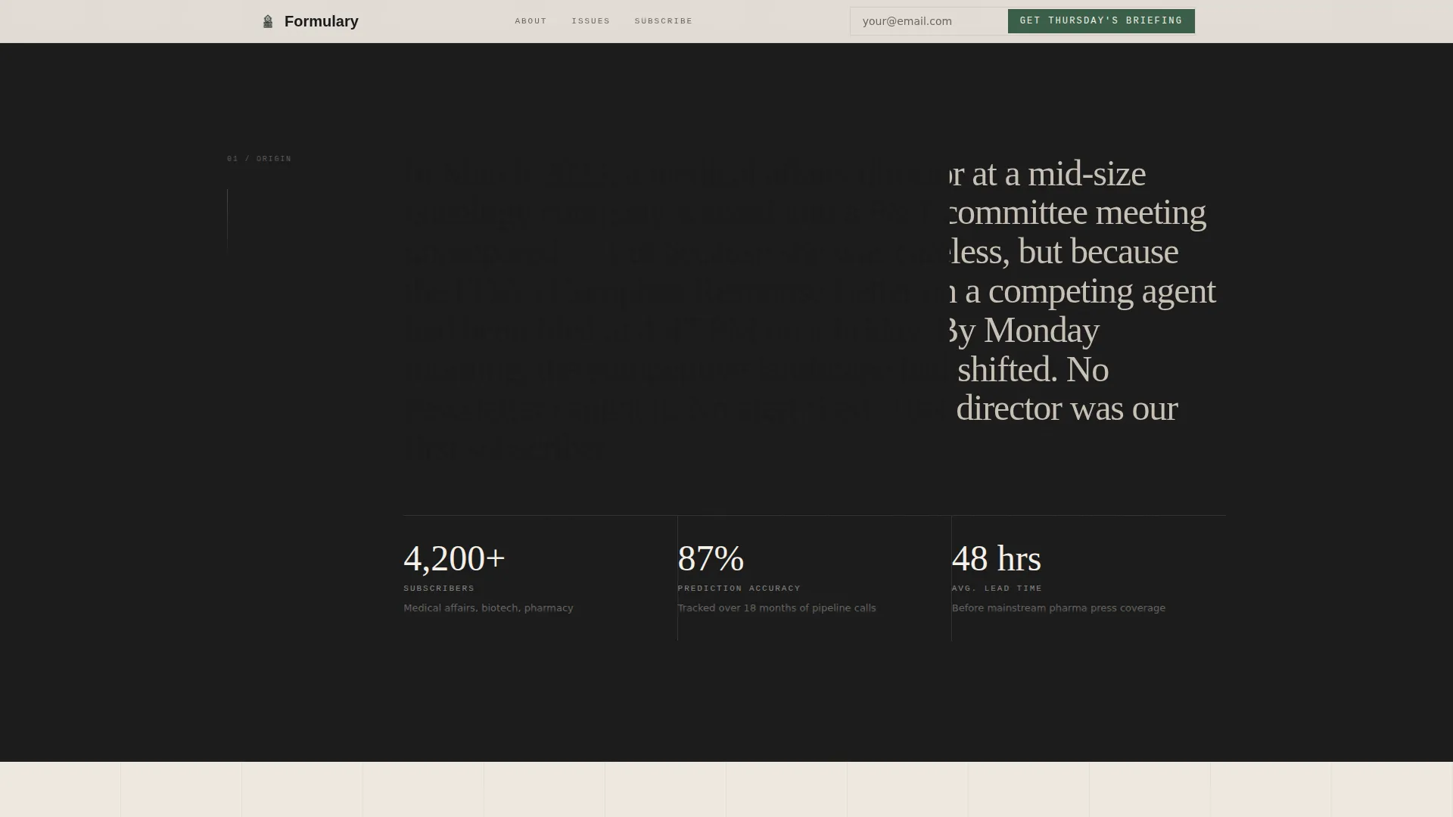Click the 01 / Origin section label
The height and width of the screenshot is (817, 1453).
(259, 159)
